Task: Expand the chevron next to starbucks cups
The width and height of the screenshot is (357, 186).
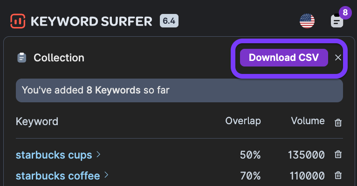Action: (x=98, y=154)
